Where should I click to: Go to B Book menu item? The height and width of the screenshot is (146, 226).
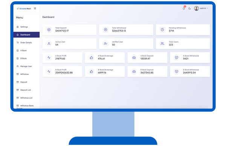[x=26, y=59]
